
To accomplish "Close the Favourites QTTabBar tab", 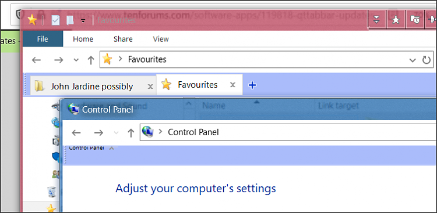I will [232, 85].
